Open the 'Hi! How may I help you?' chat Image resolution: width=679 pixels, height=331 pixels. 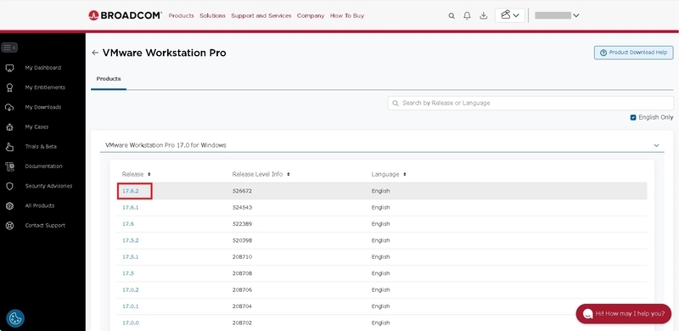pyautogui.click(x=623, y=314)
